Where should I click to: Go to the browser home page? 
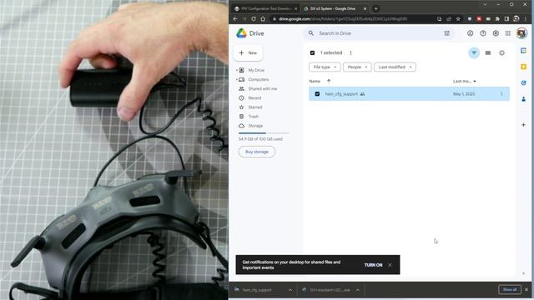[263, 18]
